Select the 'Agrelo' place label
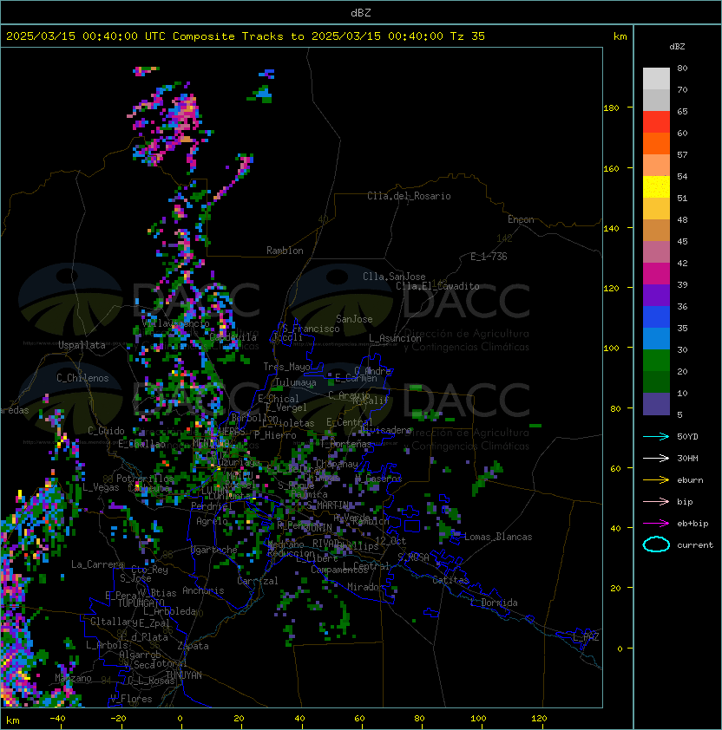Viewport: 722px width, 730px height. click(212, 521)
